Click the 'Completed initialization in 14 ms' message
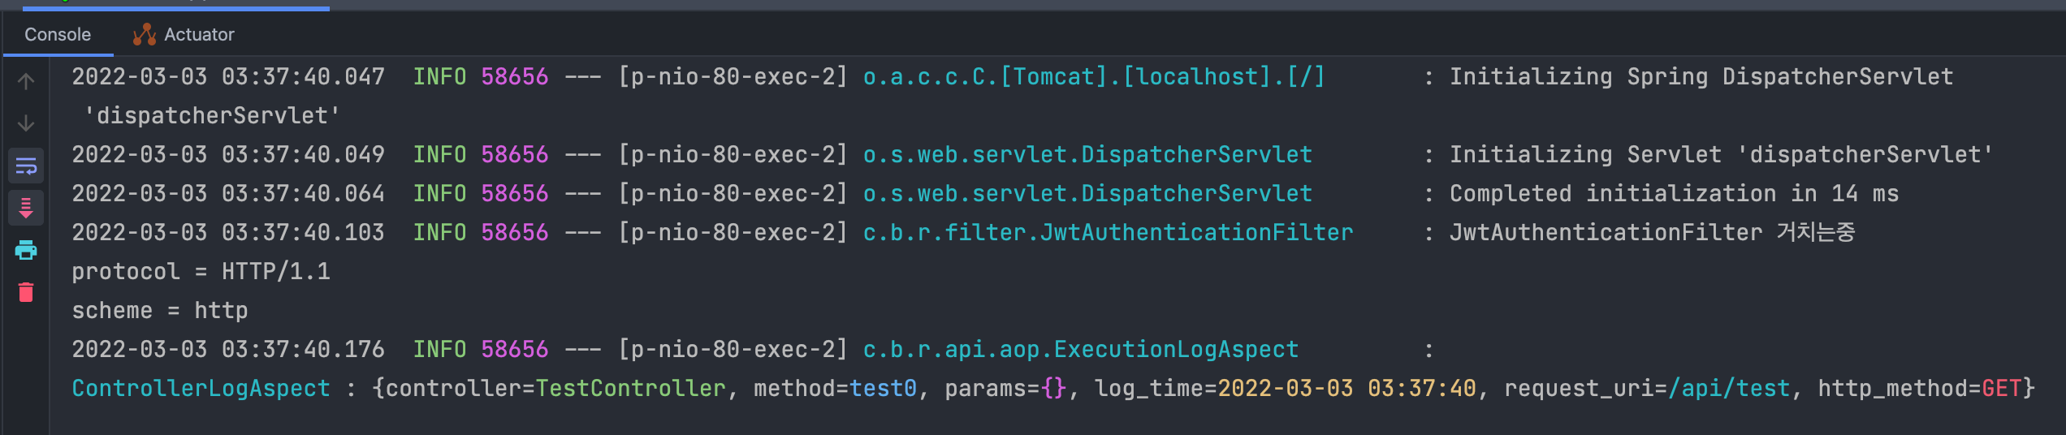Screen dimensions: 2066x435 [x=1675, y=194]
